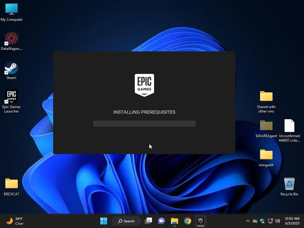Select the DataWagon desktop shortcut
The height and width of the screenshot is (228, 304).
point(12,41)
